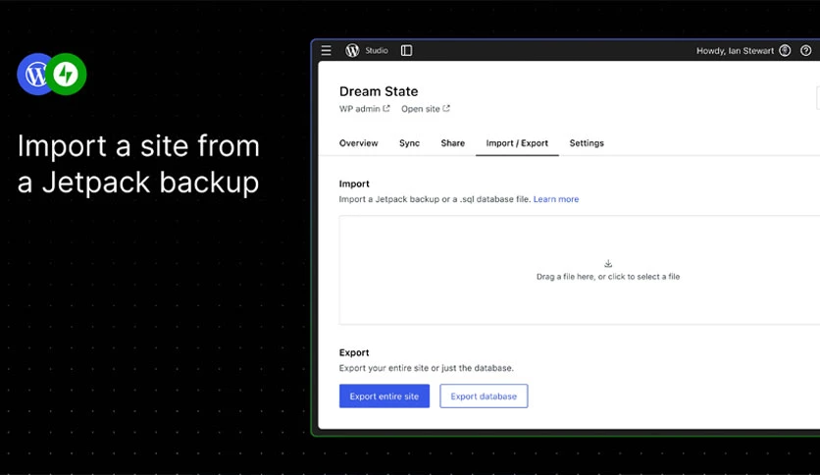Click the Dream State site title
This screenshot has width=820, height=475.
(379, 91)
